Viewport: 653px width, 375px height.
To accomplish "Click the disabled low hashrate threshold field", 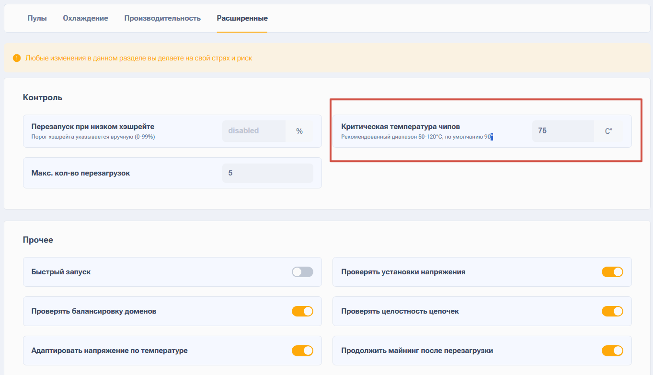I will [x=253, y=131].
